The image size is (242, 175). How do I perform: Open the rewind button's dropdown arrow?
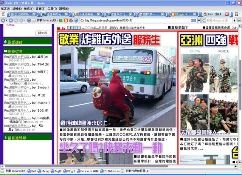point(6,20)
